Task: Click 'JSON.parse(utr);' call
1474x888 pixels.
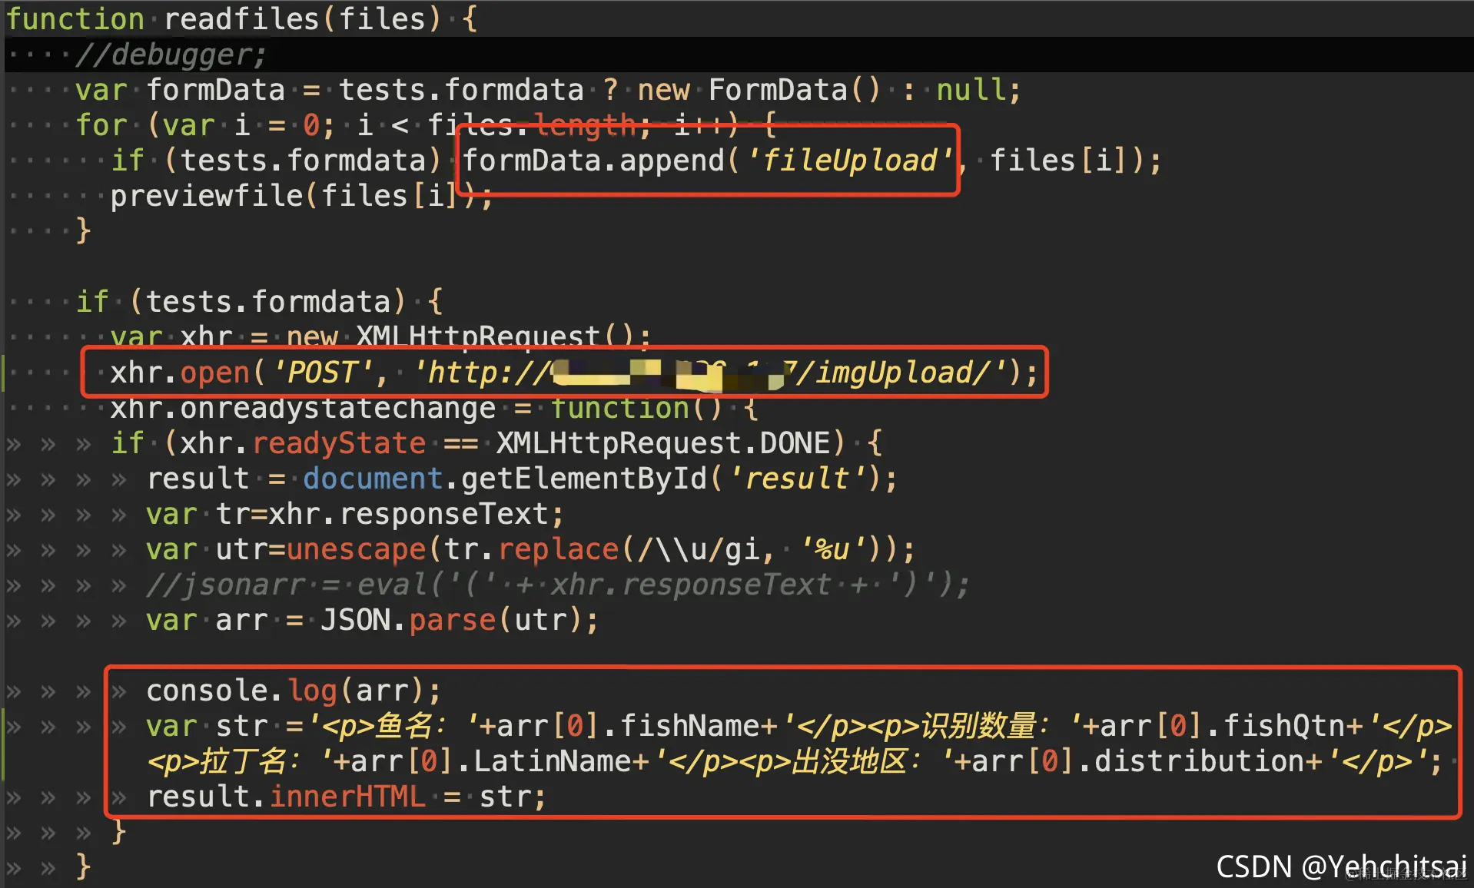Action: click(x=459, y=620)
